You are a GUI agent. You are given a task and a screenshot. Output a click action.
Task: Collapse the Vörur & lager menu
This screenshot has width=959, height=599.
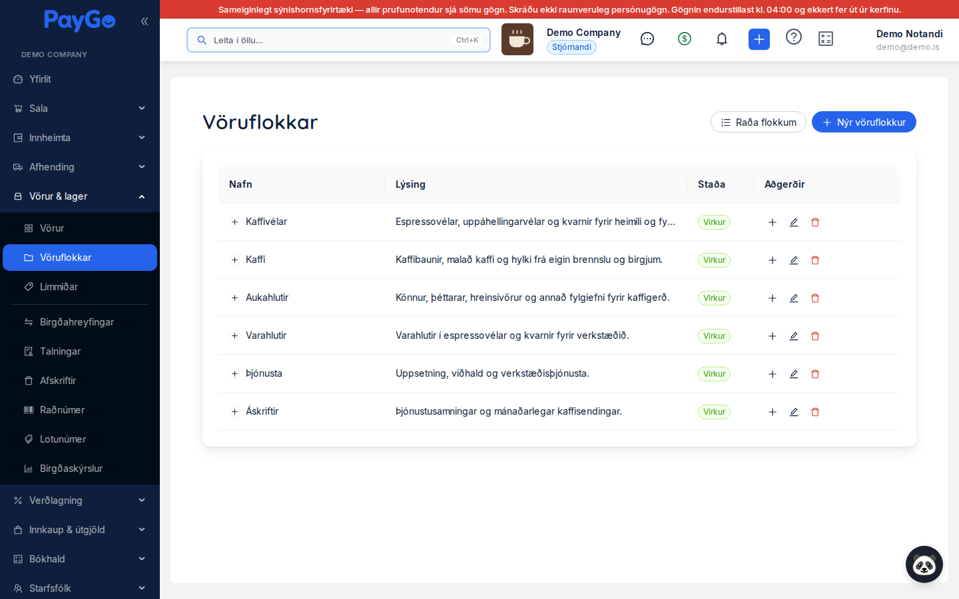80,196
